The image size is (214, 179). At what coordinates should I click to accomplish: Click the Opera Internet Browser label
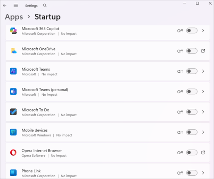click(x=42, y=151)
